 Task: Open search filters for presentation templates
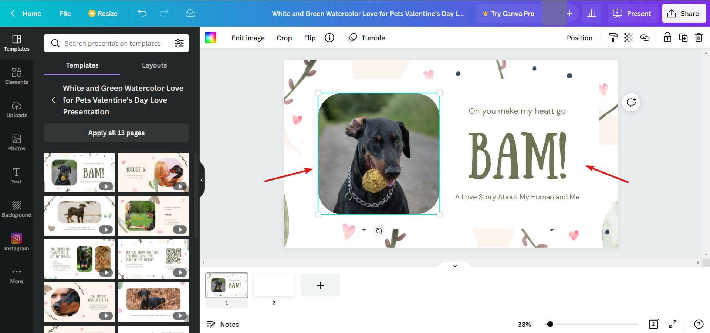coord(180,43)
